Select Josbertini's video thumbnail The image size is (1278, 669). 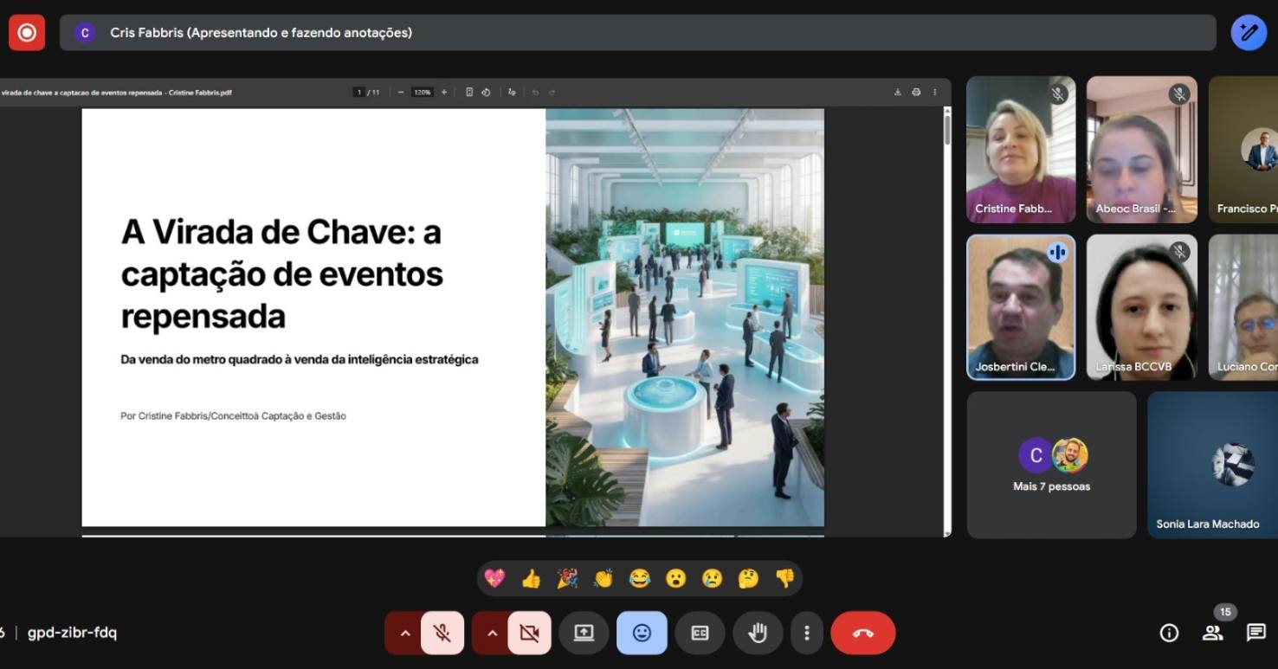pyautogui.click(x=1020, y=307)
